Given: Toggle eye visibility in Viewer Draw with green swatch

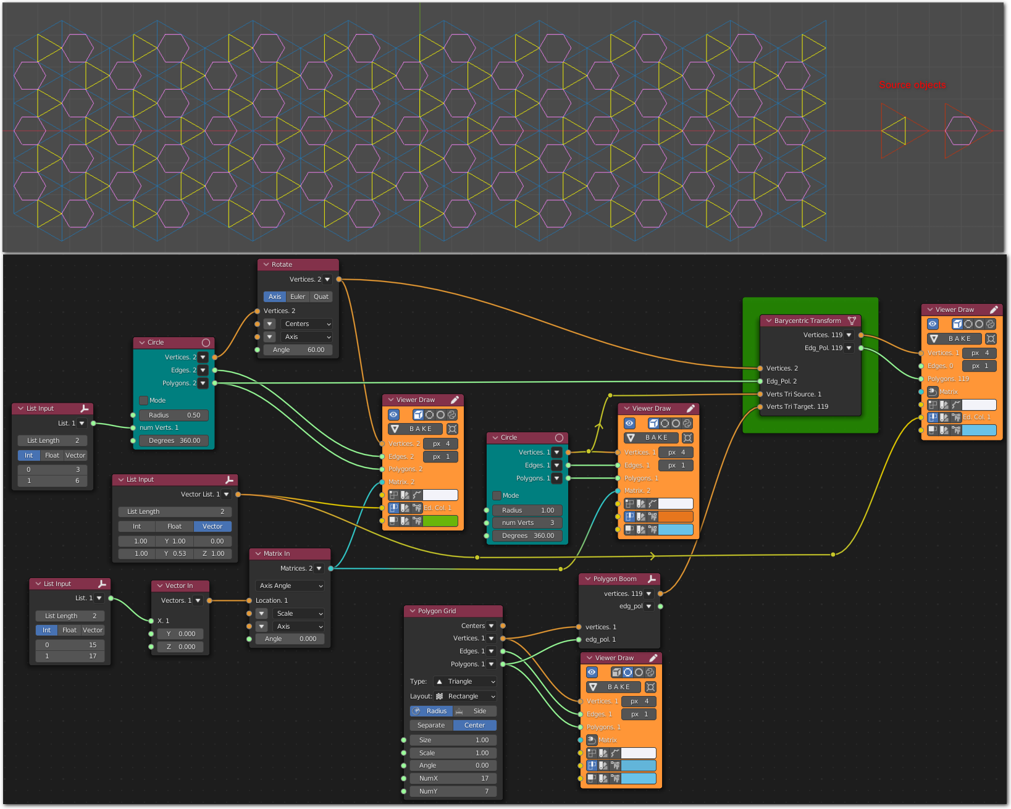Looking at the screenshot, I should [x=393, y=414].
